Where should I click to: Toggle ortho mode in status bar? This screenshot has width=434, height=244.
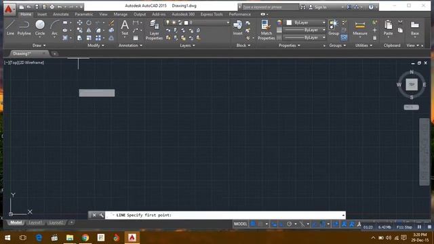pos(281,224)
